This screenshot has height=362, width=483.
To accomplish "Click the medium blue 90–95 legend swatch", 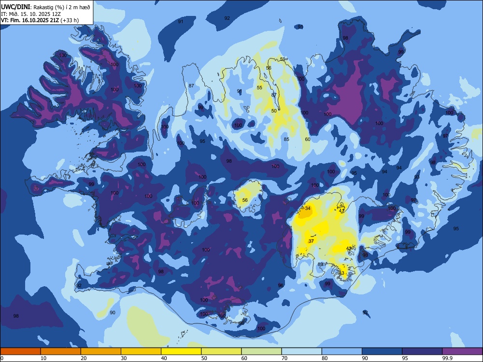I will 382,351.
